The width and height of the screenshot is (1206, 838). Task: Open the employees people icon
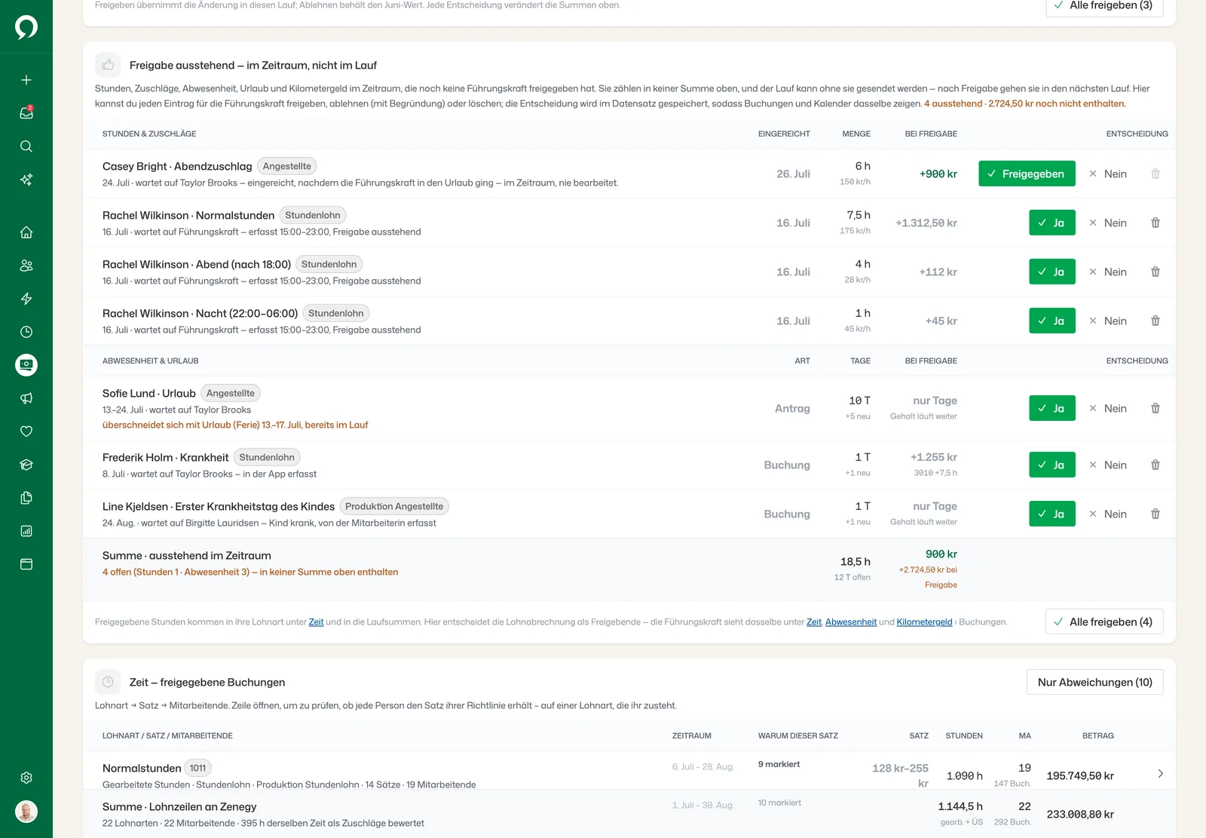(26, 266)
